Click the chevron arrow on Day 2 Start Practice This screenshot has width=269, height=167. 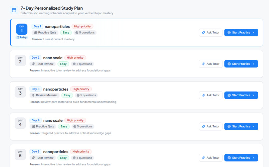(x=253, y=64)
